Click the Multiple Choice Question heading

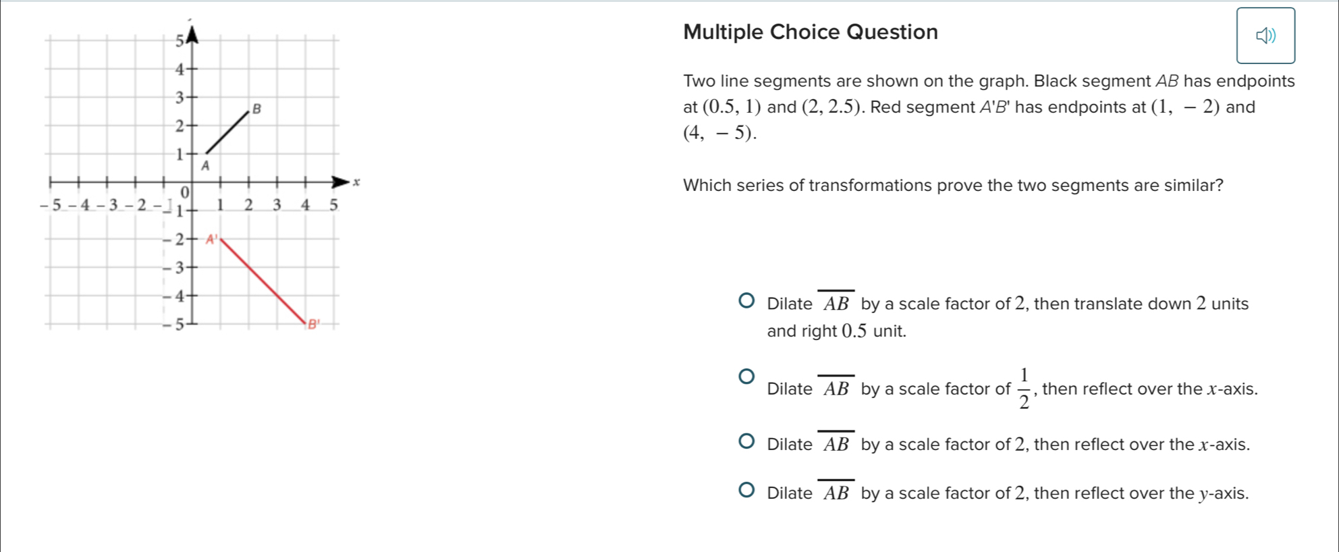tap(811, 32)
